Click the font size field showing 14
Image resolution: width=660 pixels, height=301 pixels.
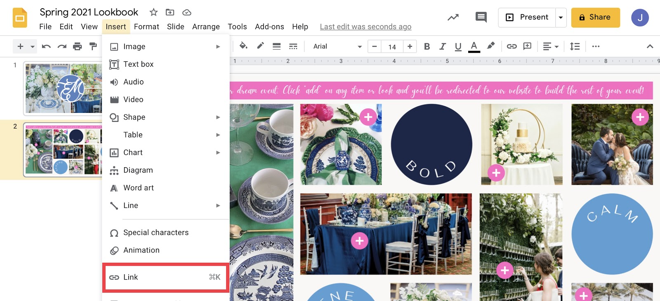point(392,47)
